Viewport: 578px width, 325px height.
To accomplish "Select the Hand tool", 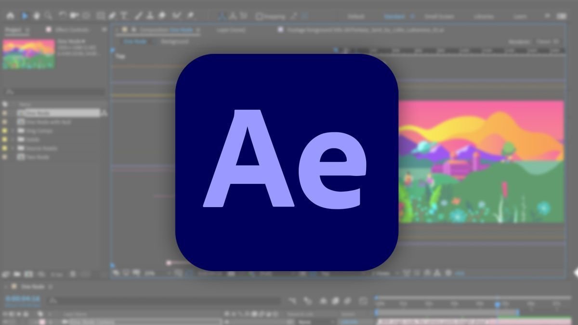I will [37, 16].
